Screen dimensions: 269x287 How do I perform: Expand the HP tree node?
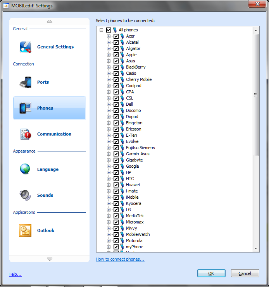(109, 172)
